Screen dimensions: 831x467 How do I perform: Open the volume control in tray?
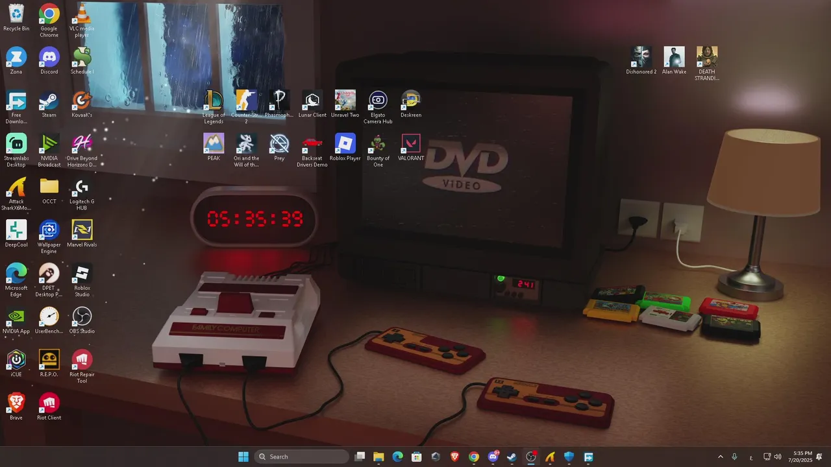pos(778,457)
